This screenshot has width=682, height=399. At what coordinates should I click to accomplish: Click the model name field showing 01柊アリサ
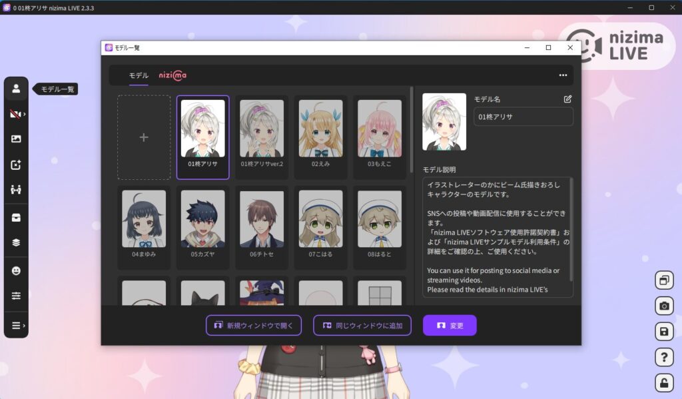523,117
